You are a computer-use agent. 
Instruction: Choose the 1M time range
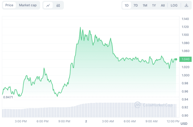coord(145,5)
